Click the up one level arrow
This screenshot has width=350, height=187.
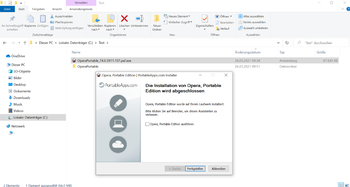[25, 43]
